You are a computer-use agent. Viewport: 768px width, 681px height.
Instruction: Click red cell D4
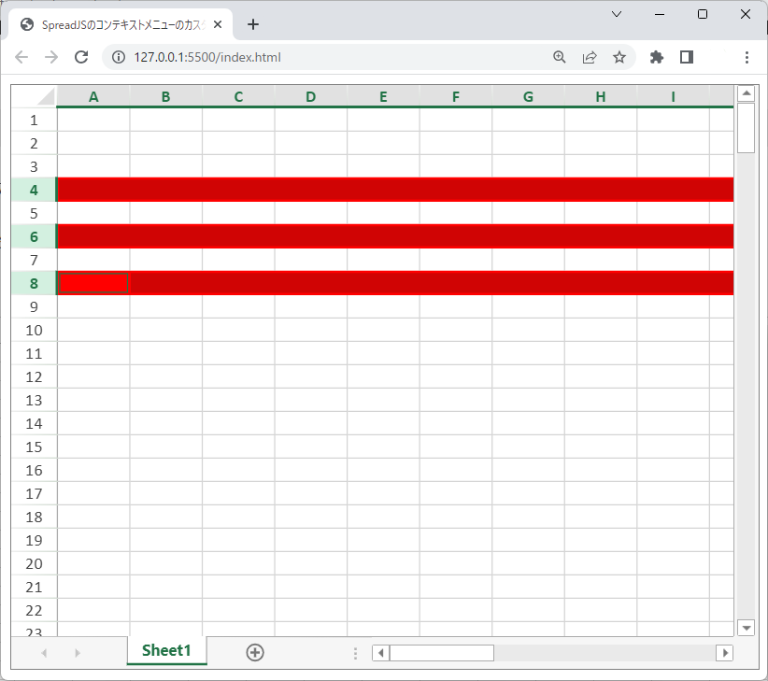tap(310, 190)
